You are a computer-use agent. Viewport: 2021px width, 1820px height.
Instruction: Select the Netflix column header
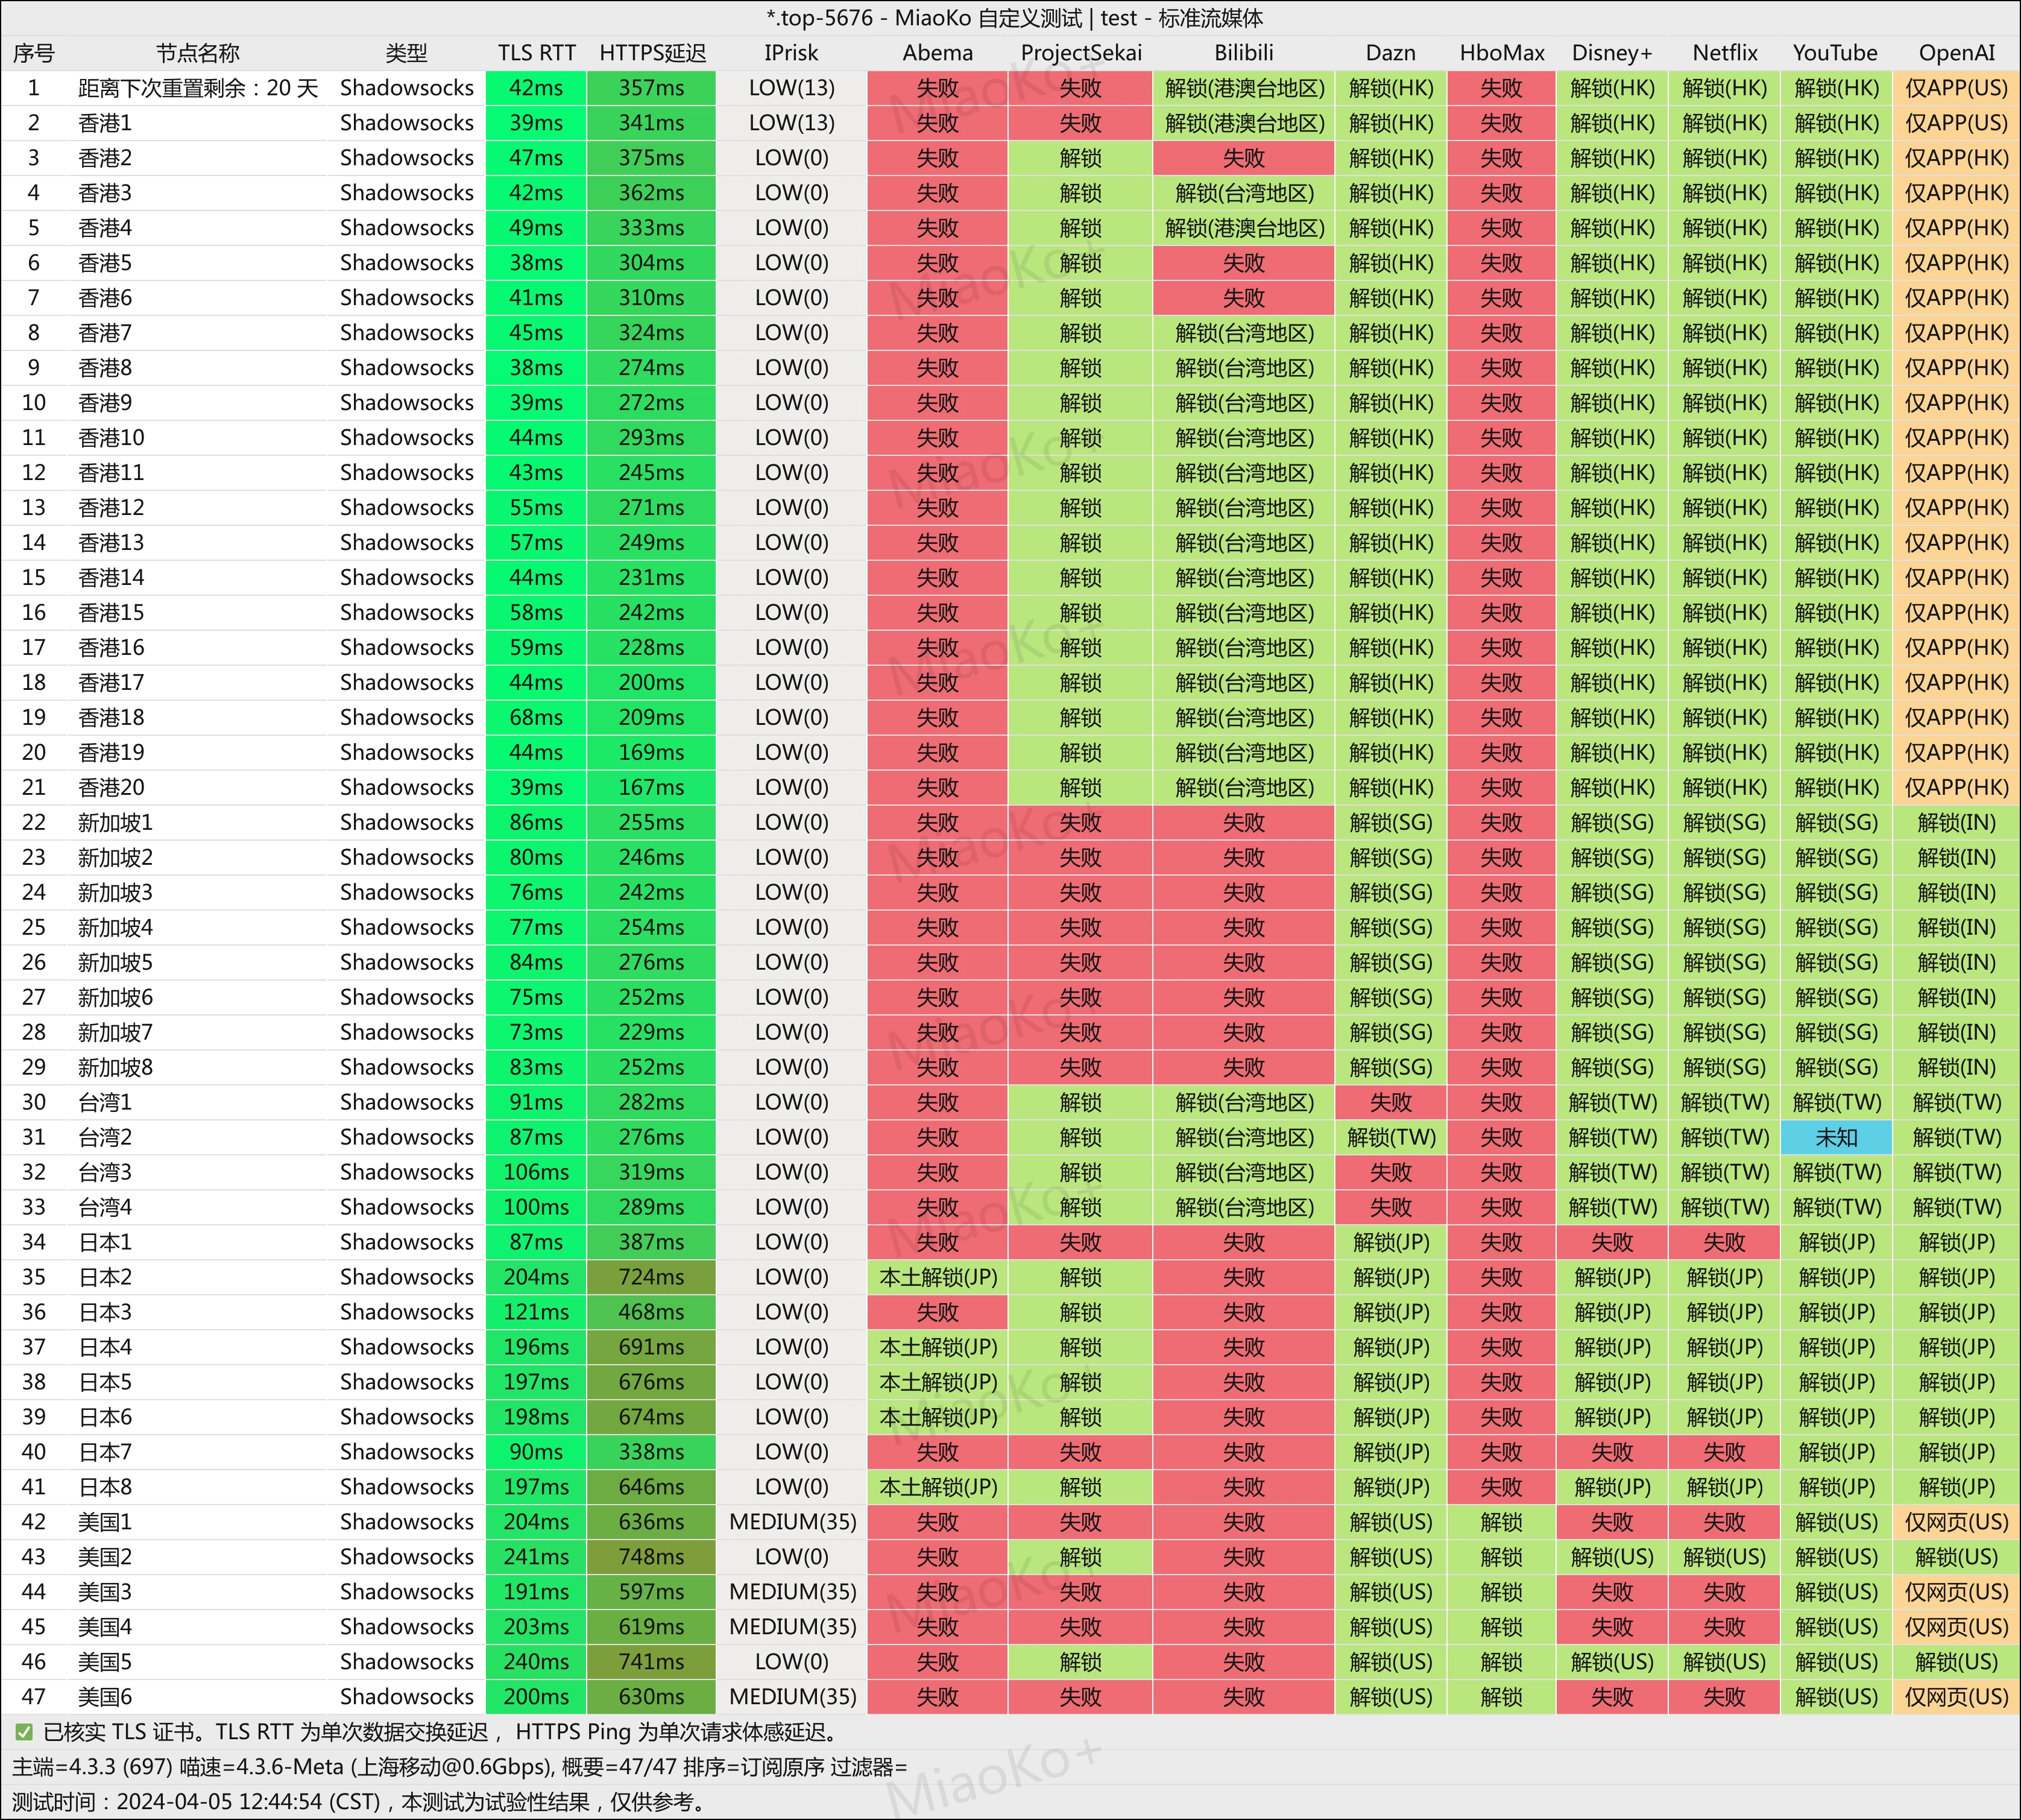click(1724, 53)
